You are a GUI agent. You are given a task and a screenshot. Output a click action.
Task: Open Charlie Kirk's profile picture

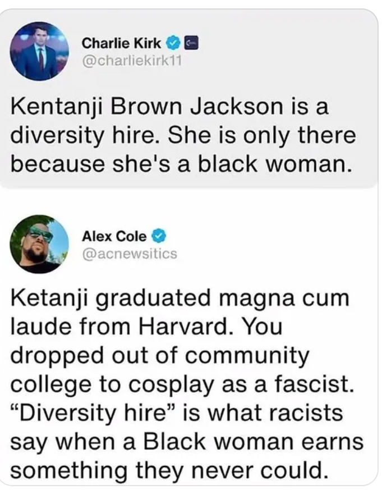coord(39,51)
